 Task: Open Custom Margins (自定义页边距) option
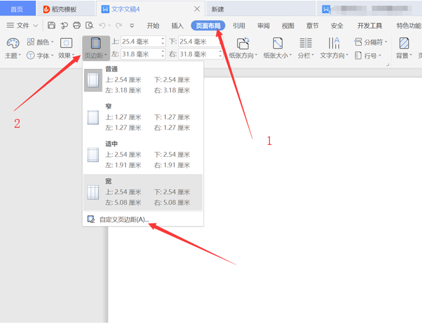(143, 220)
